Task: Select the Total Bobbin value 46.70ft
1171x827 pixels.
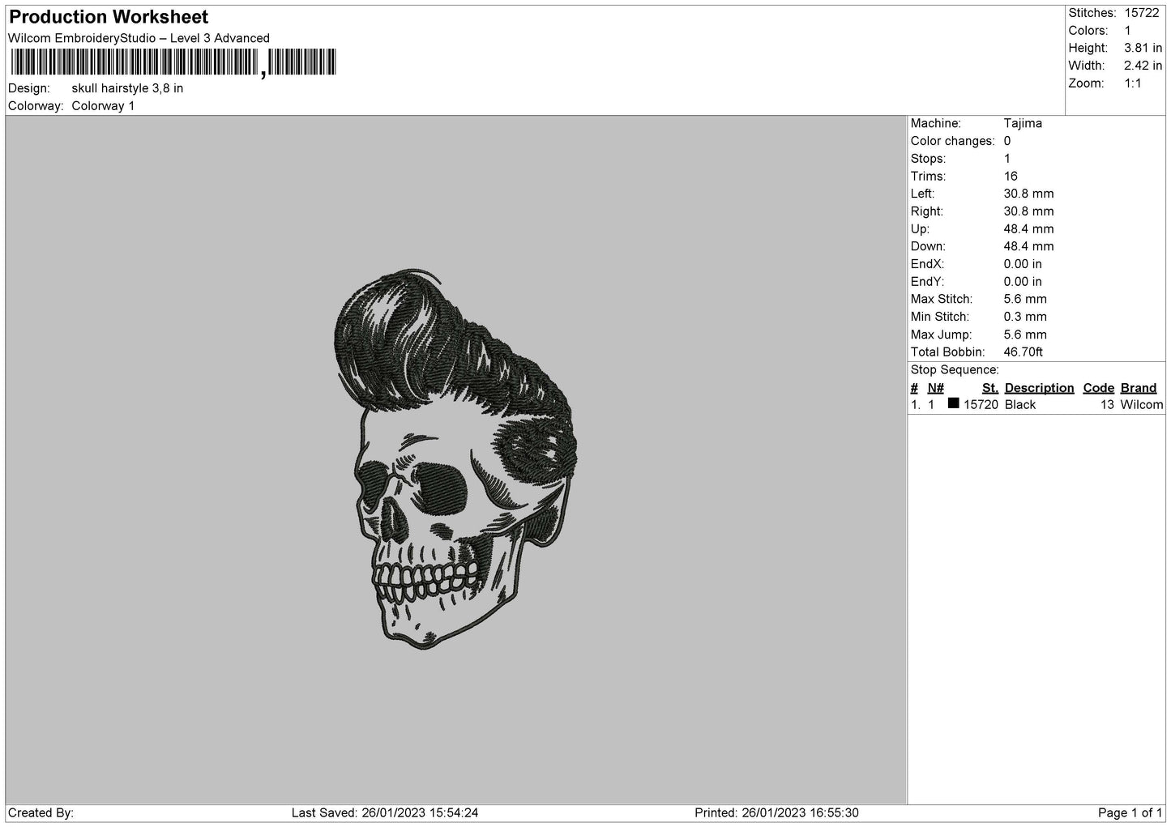Action: (x=1023, y=352)
